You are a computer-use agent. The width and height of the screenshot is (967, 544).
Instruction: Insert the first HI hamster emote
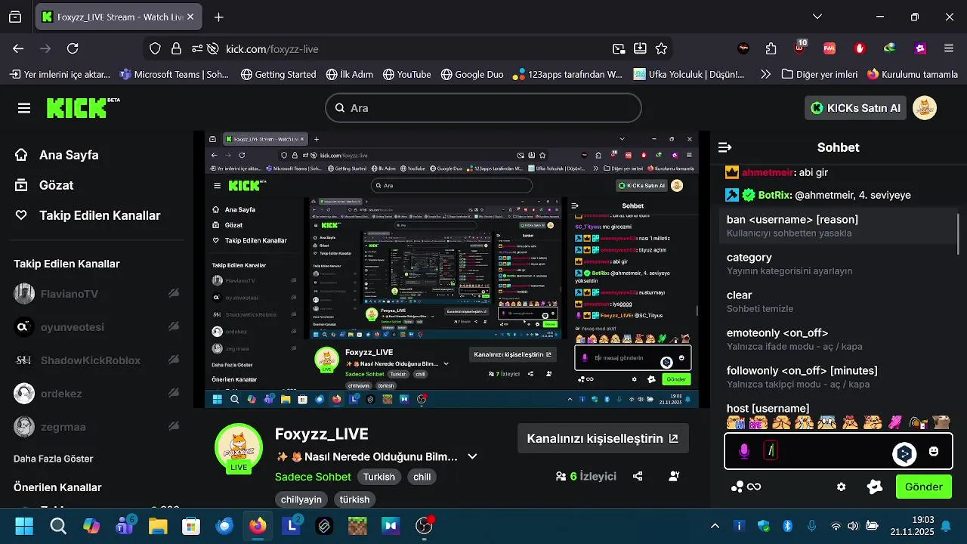tap(736, 422)
